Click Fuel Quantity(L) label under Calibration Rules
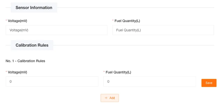 [x=118, y=72]
